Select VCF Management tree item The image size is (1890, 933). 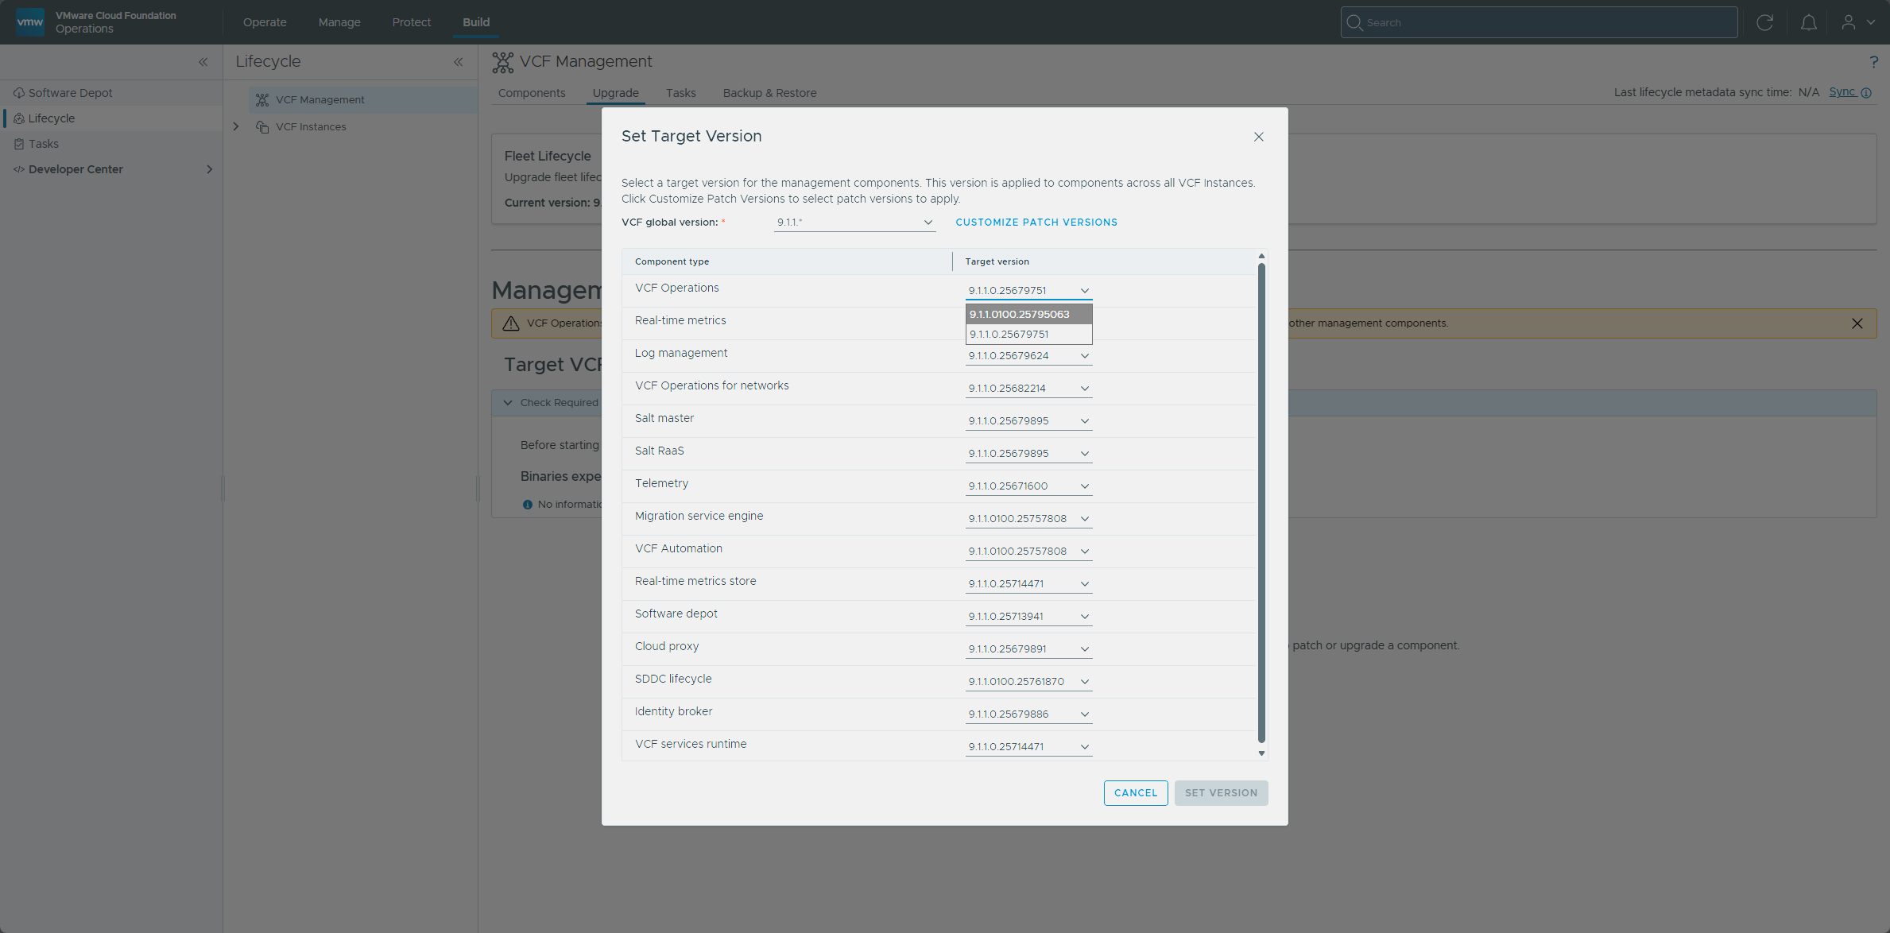coord(363,100)
